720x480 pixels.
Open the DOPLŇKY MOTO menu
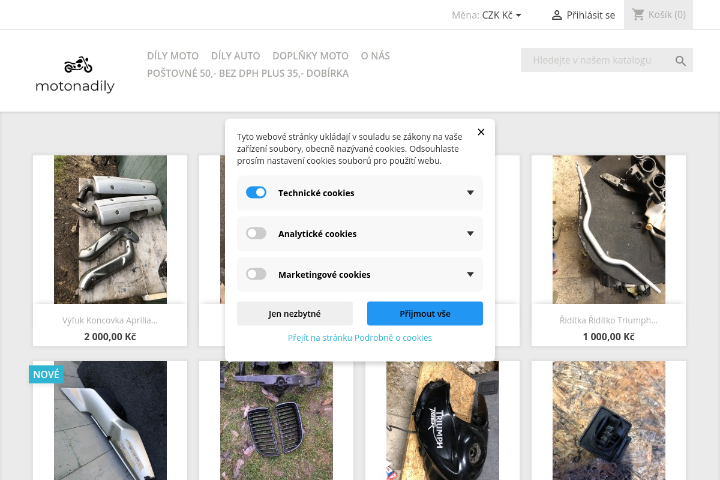click(310, 56)
